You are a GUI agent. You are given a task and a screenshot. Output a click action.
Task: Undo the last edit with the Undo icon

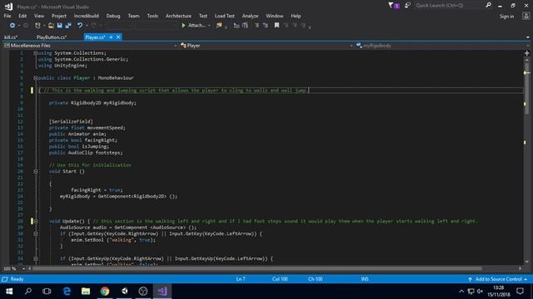pos(80,26)
